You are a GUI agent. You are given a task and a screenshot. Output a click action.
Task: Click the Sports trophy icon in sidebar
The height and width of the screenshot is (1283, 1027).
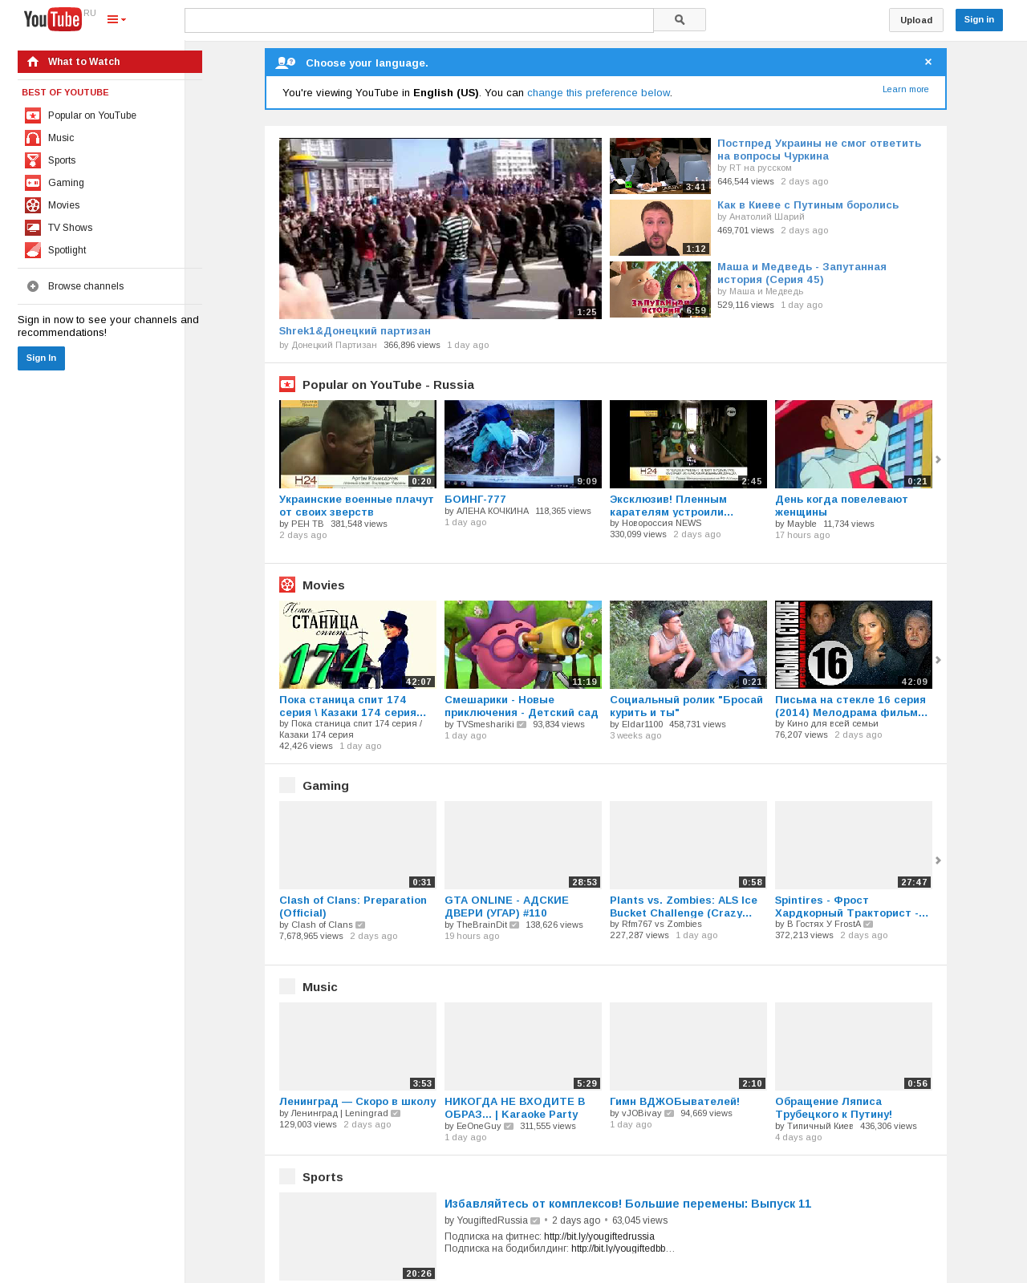(33, 160)
